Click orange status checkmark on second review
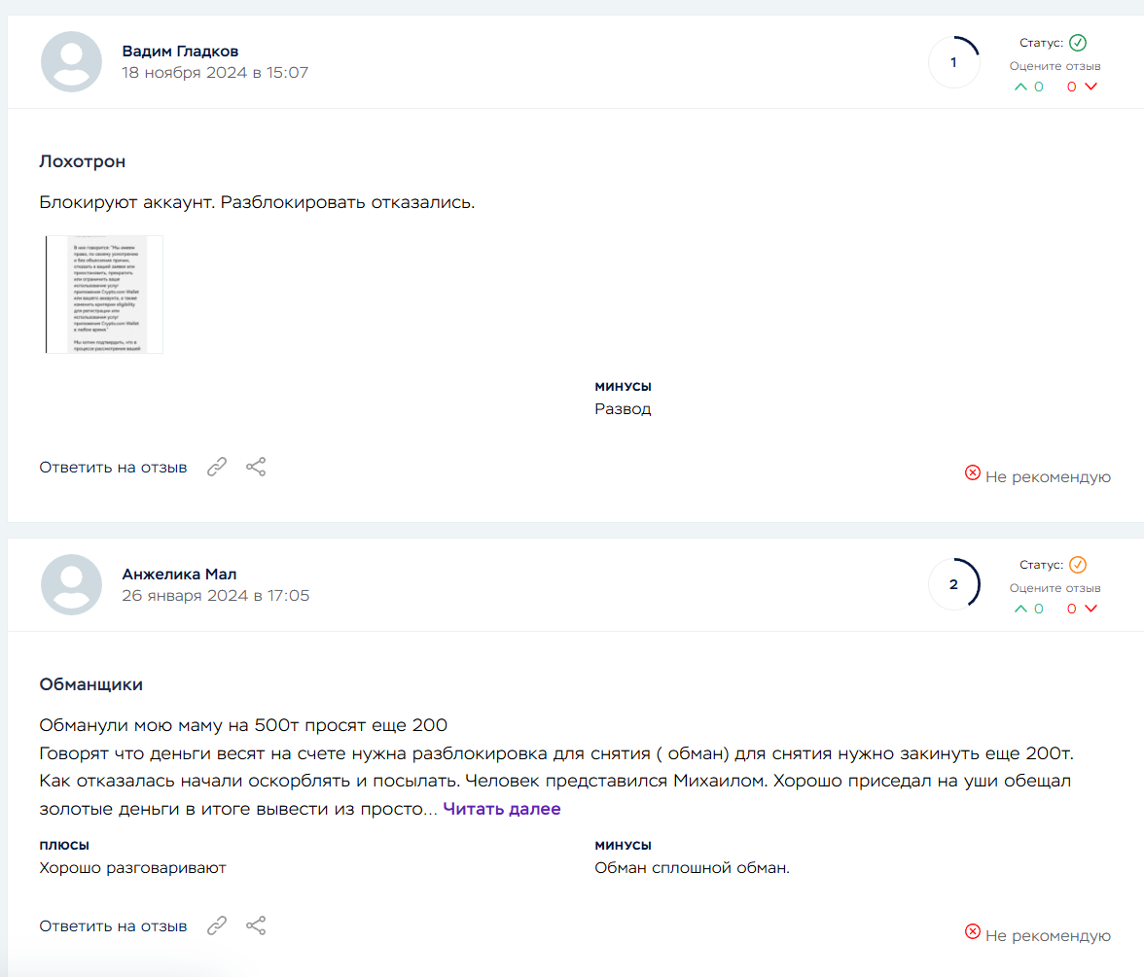Viewport: 1144px width, 977px height. 1078,565
